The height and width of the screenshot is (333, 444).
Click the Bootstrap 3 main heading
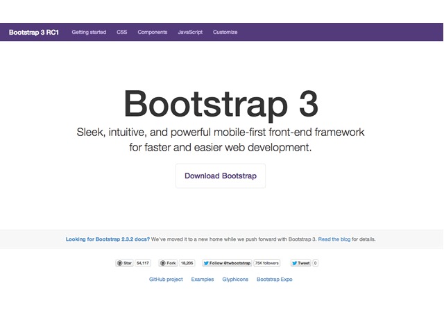tap(221, 105)
